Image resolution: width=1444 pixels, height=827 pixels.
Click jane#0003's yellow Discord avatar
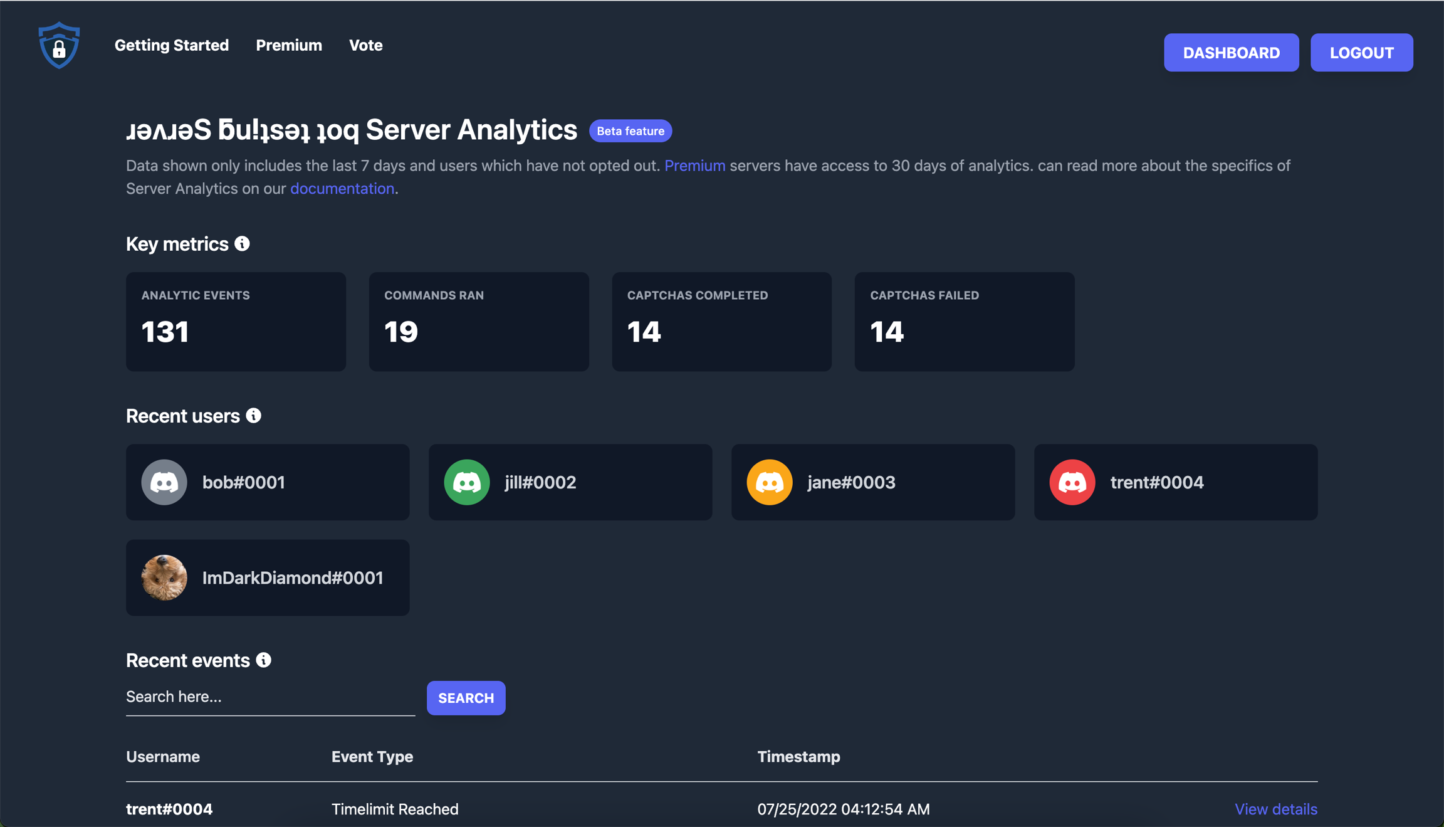coord(769,482)
